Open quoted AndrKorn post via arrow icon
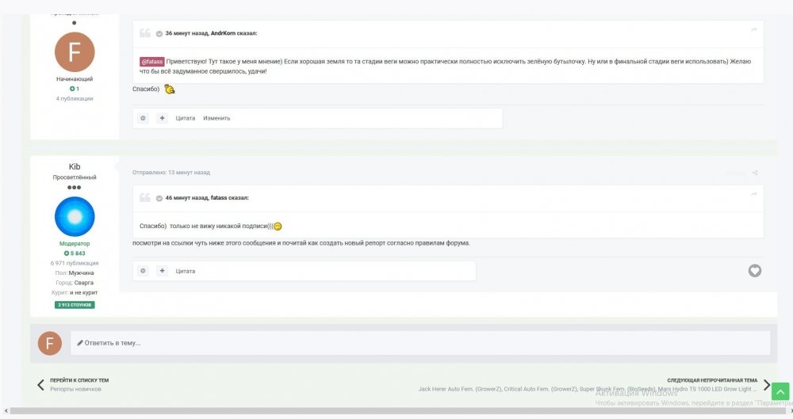This screenshot has width=793, height=419. (753, 30)
